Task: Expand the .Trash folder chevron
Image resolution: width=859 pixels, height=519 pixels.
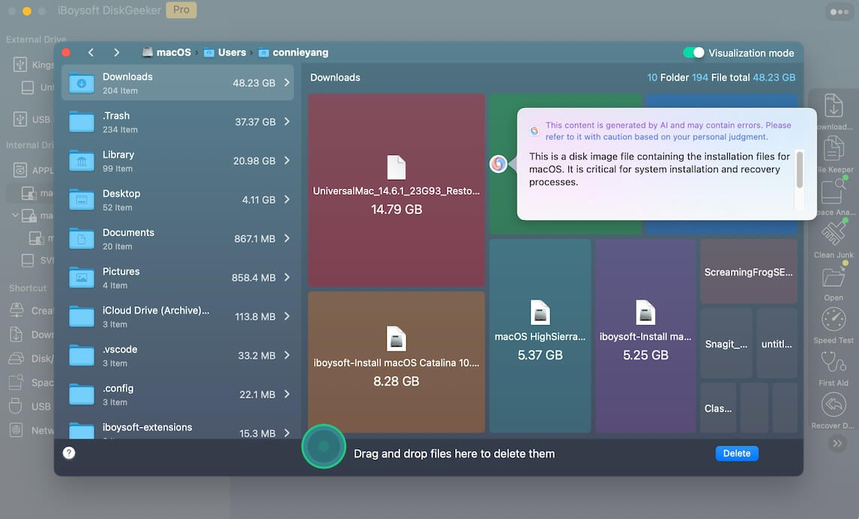Action: (287, 122)
